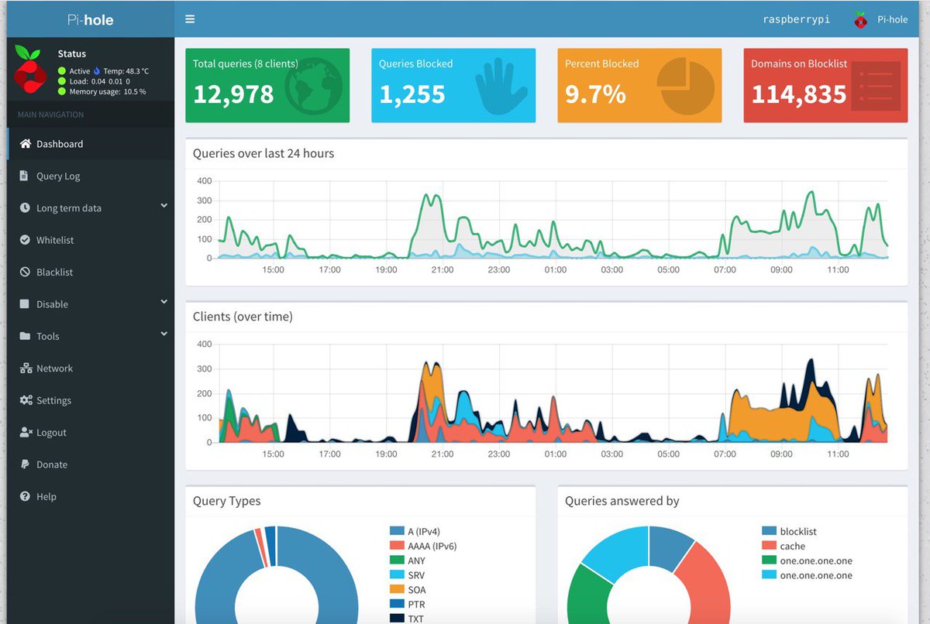Click the 9.7% percent blocked value
This screenshot has height=624, width=930.
point(595,94)
